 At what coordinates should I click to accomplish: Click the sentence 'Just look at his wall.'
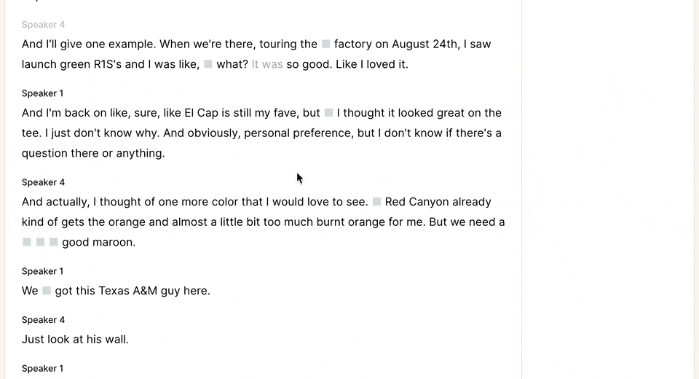(75, 339)
